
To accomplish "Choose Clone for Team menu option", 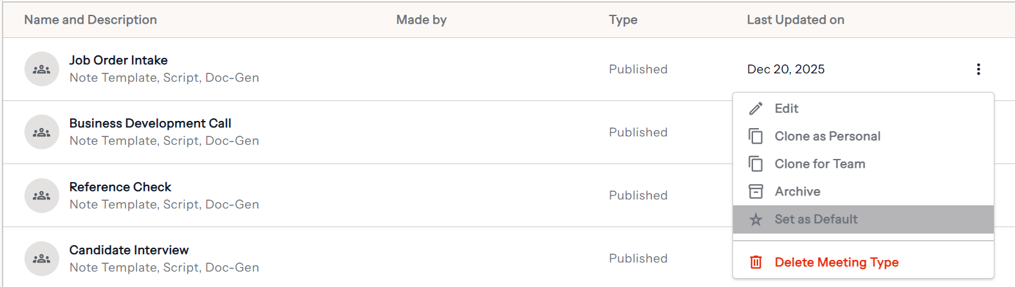I will coord(819,164).
